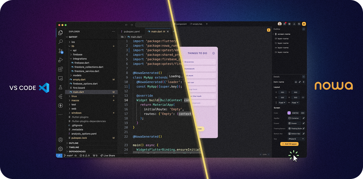363x179 pixels.
Task: Switch to the pubspec.yaml tab
Action: (x=132, y=31)
